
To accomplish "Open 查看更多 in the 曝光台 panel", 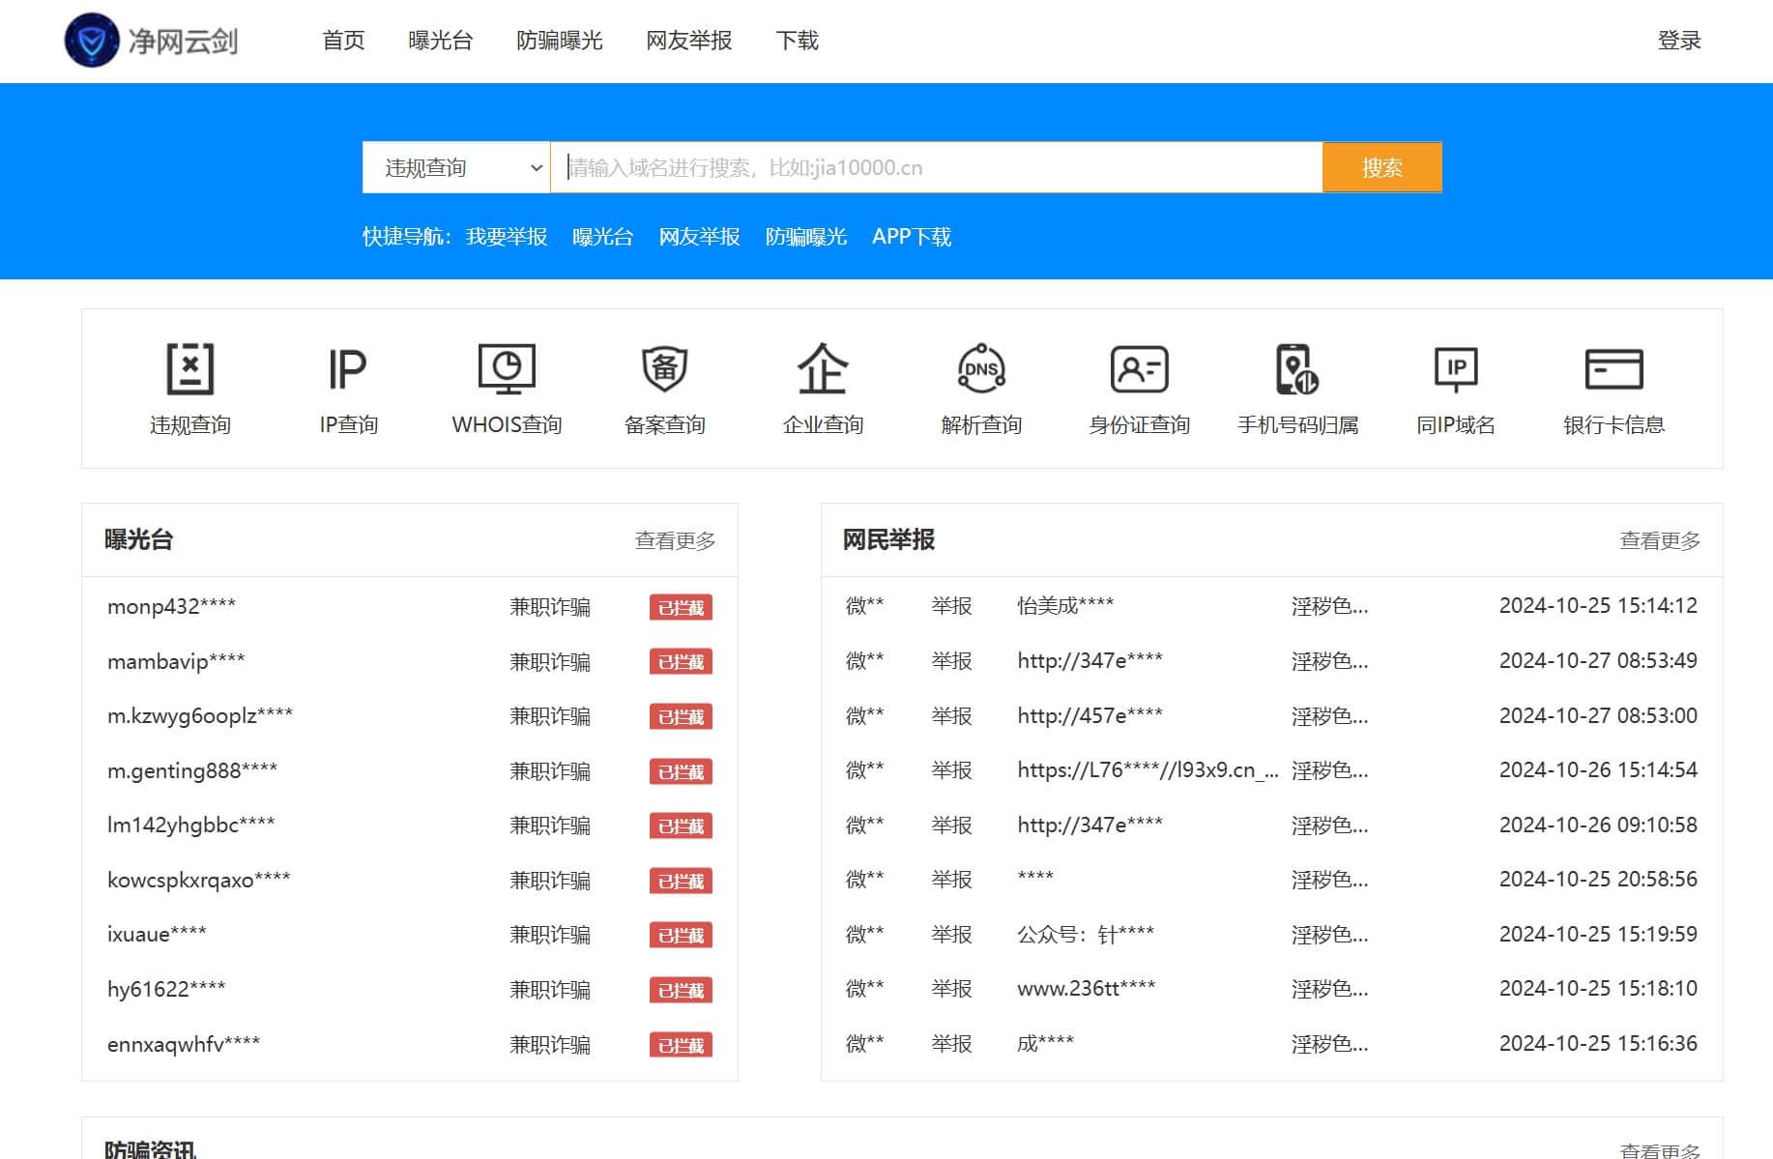I will (x=675, y=540).
